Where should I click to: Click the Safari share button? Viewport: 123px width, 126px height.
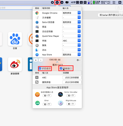(118, 8)
